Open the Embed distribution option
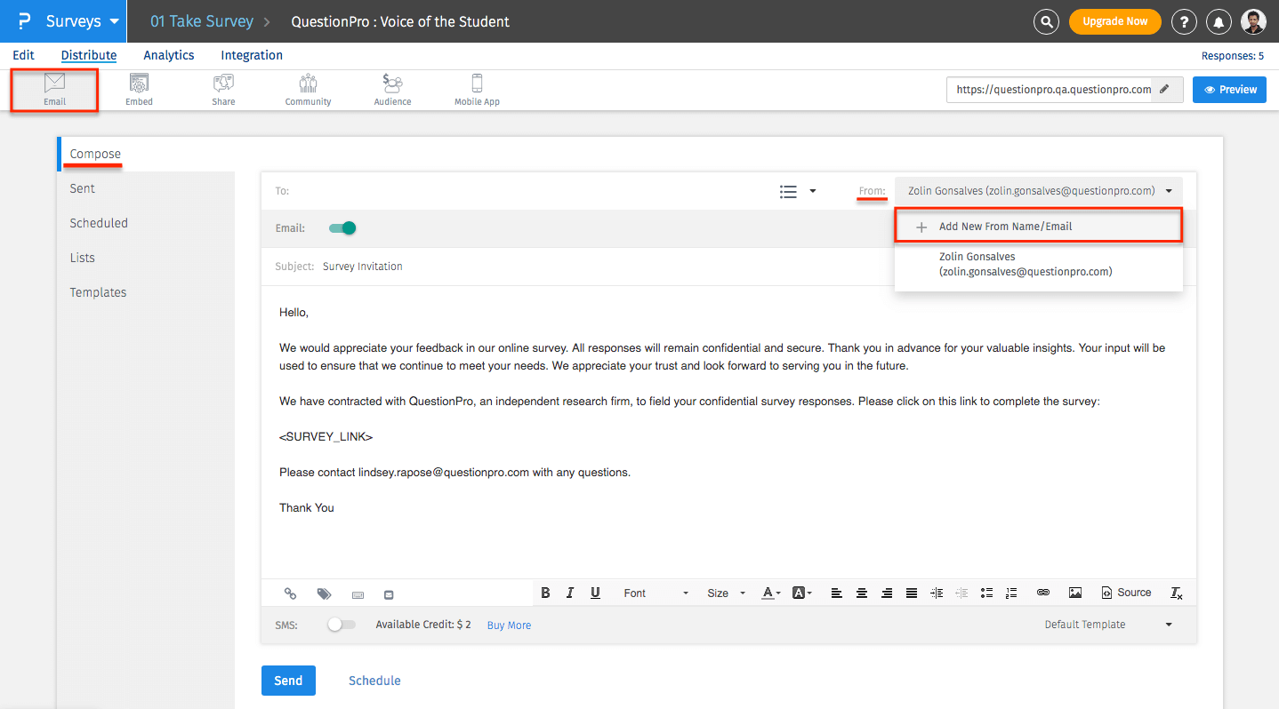Image resolution: width=1279 pixels, height=709 pixels. click(139, 90)
